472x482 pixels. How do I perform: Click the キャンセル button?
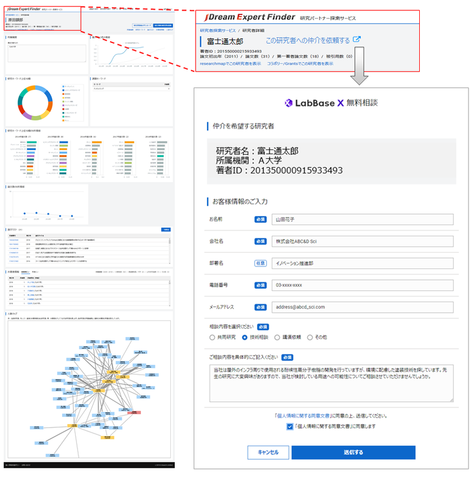tap(268, 453)
